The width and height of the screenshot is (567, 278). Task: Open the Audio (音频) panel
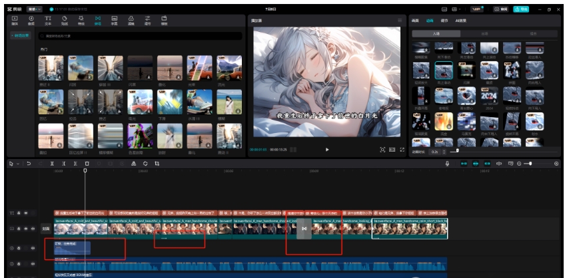pyautogui.click(x=31, y=20)
